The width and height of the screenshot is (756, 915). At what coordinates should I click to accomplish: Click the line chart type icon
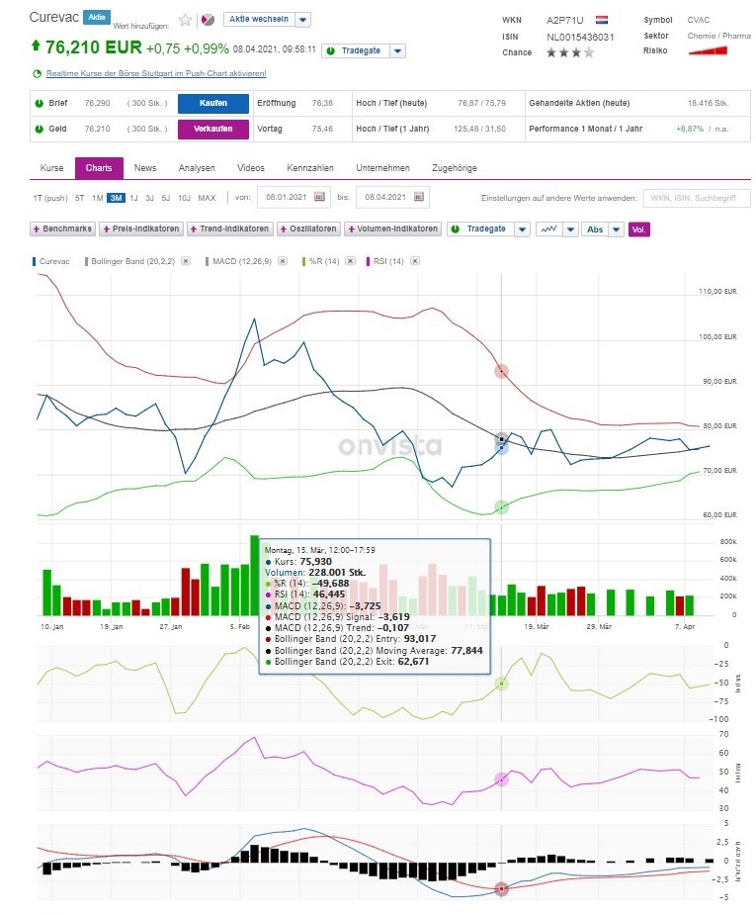548,229
